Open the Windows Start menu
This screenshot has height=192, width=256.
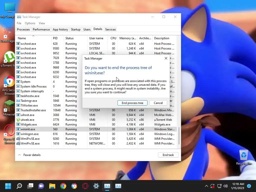coord(8,186)
